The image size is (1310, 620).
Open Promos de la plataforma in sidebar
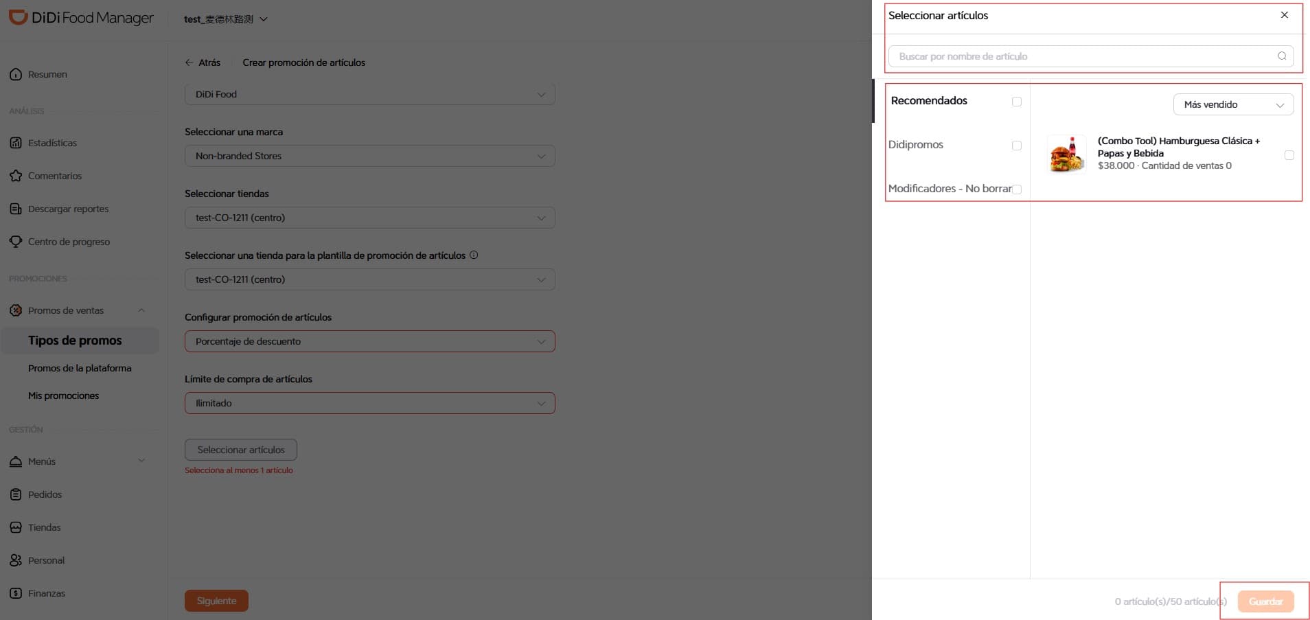(x=80, y=368)
